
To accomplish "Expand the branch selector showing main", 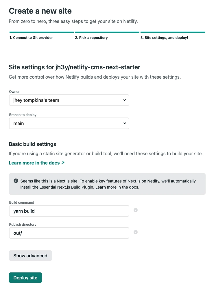I will [69, 123].
